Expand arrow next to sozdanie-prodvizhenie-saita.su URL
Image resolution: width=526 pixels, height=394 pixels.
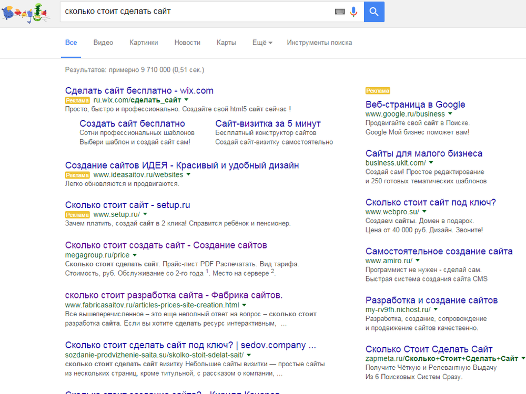249,355
